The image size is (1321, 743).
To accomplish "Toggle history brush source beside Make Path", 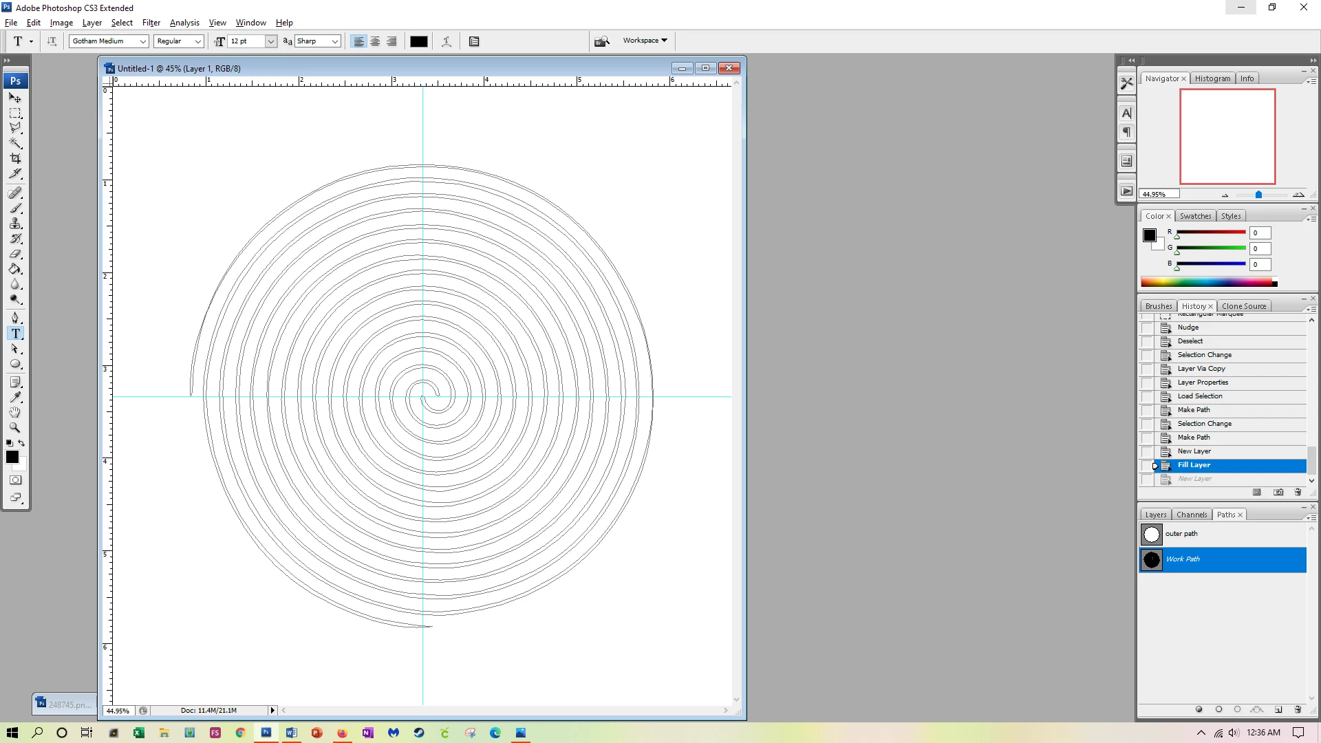I will [x=1146, y=410].
